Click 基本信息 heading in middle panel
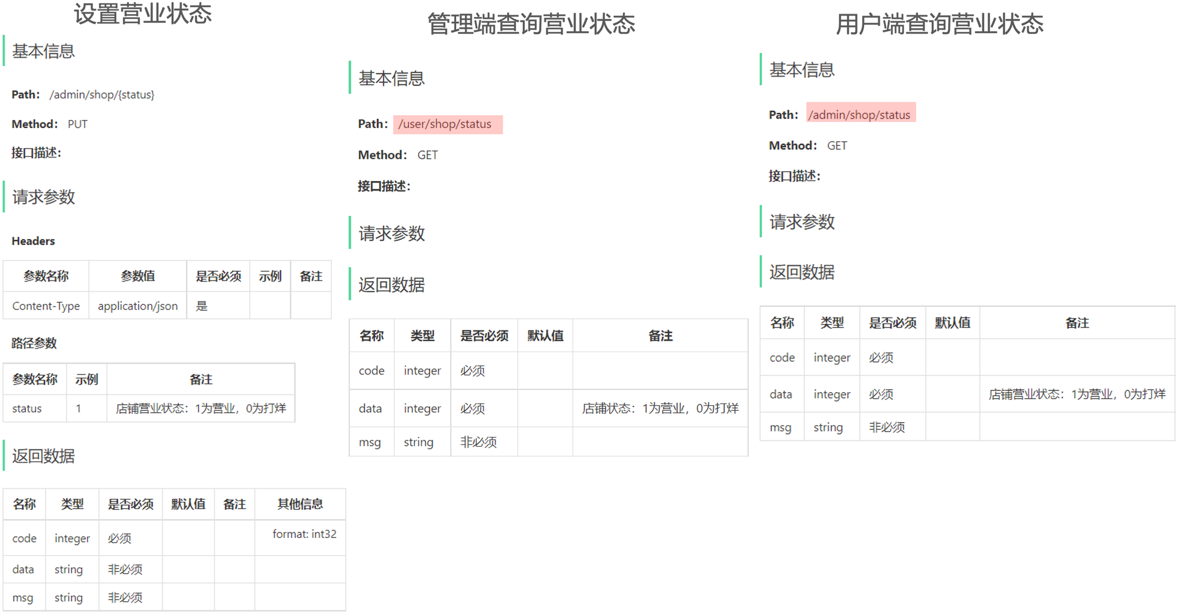Viewport: 1177px width, 615px height. pyautogui.click(x=392, y=78)
